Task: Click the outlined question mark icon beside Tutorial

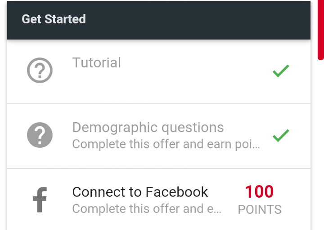Action: click(40, 71)
